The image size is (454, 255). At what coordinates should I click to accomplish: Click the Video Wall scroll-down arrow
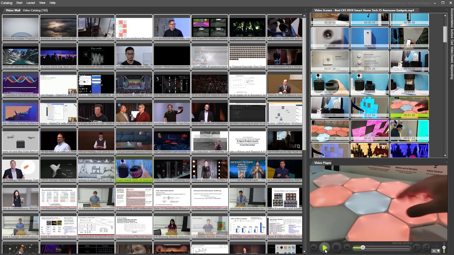(x=304, y=252)
